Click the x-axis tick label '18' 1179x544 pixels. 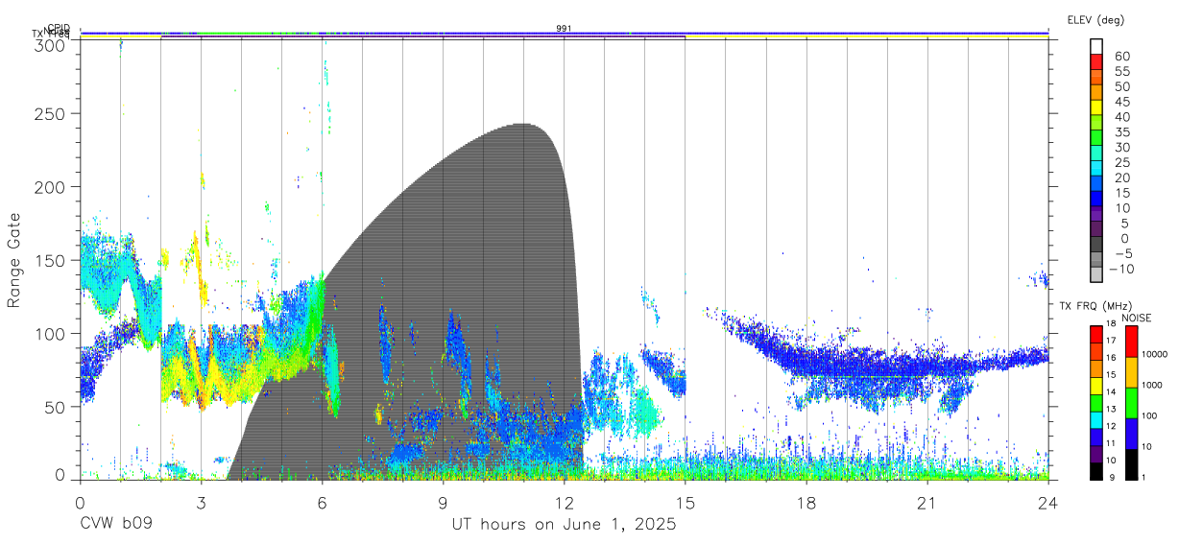tap(806, 503)
